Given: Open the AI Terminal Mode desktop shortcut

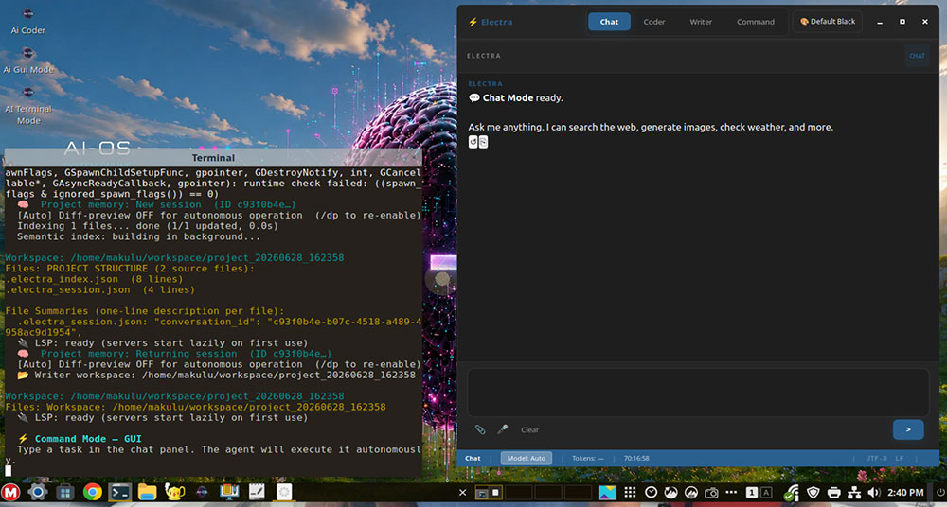Looking at the screenshot, I should [x=27, y=106].
